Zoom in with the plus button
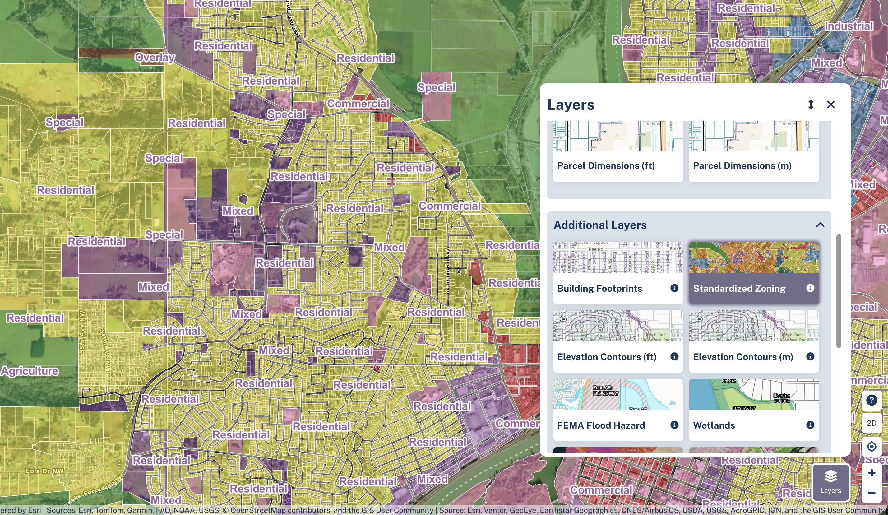The image size is (888, 515). 872,473
